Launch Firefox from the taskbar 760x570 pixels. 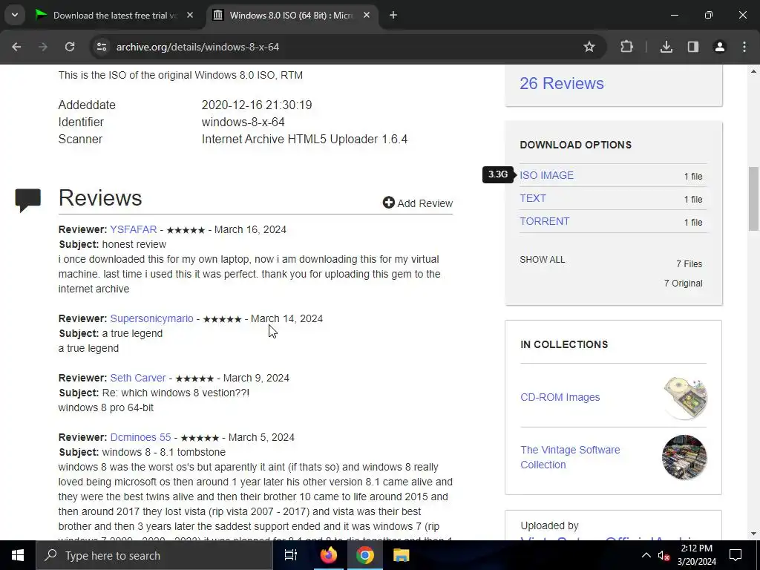click(x=328, y=555)
